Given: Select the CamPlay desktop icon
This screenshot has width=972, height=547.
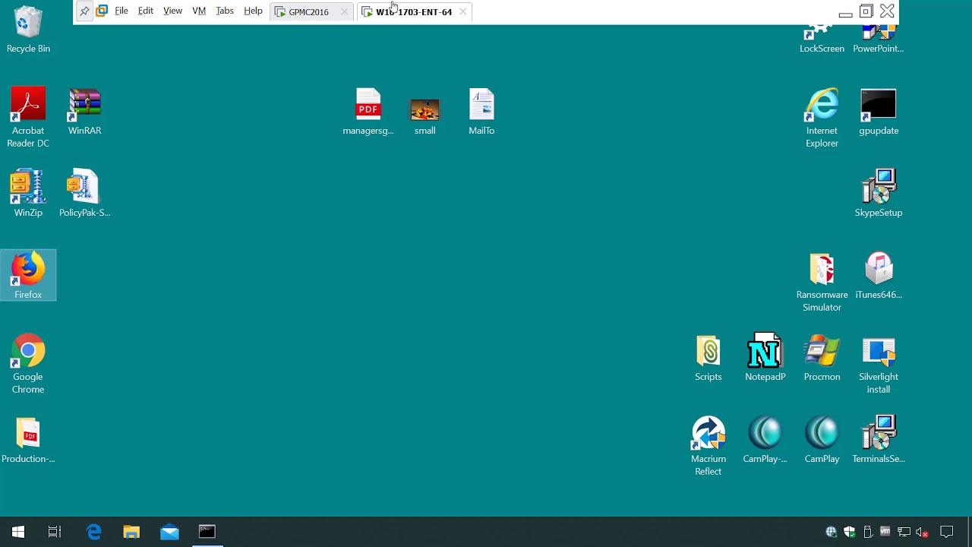Looking at the screenshot, I should click(822, 440).
